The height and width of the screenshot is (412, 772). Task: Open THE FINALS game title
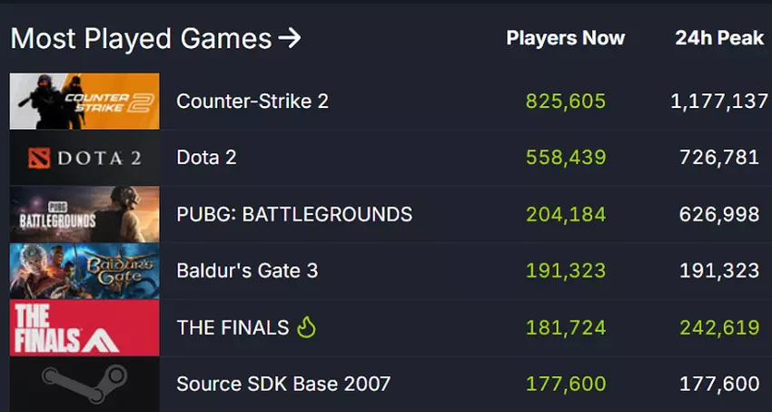pos(233,328)
